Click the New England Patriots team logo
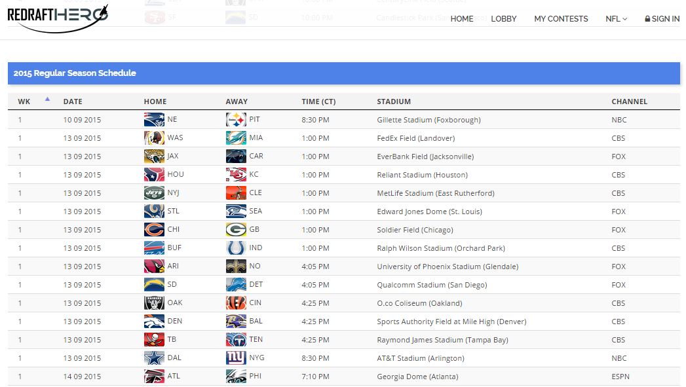This screenshot has width=686, height=387. tap(154, 120)
